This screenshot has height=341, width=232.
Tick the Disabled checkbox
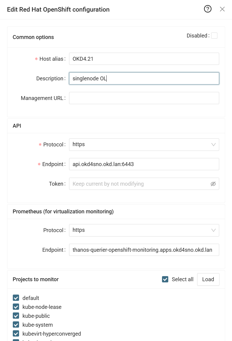214,36
